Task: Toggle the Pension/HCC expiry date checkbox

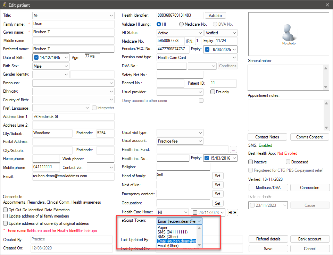Action: [207, 49]
